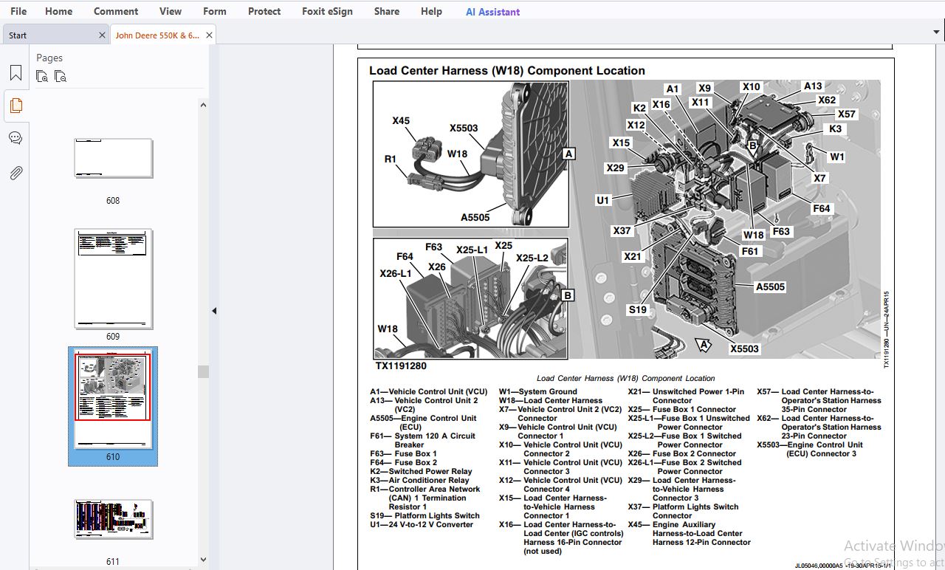Click the 'A13' label in the diagram
945x570 pixels.
[813, 86]
